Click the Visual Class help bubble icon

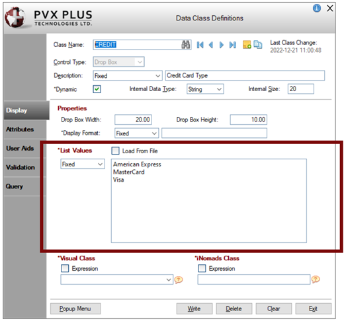pyautogui.click(x=179, y=280)
